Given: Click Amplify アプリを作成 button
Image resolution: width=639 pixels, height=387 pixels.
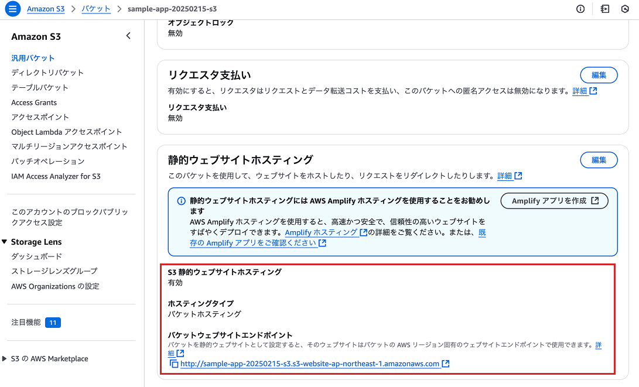Looking at the screenshot, I should point(554,201).
